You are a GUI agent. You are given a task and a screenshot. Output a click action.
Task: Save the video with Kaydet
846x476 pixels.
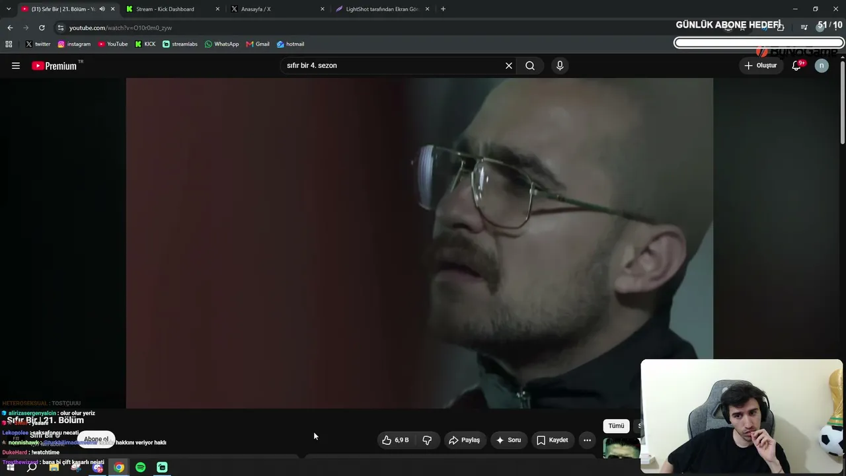(x=552, y=440)
